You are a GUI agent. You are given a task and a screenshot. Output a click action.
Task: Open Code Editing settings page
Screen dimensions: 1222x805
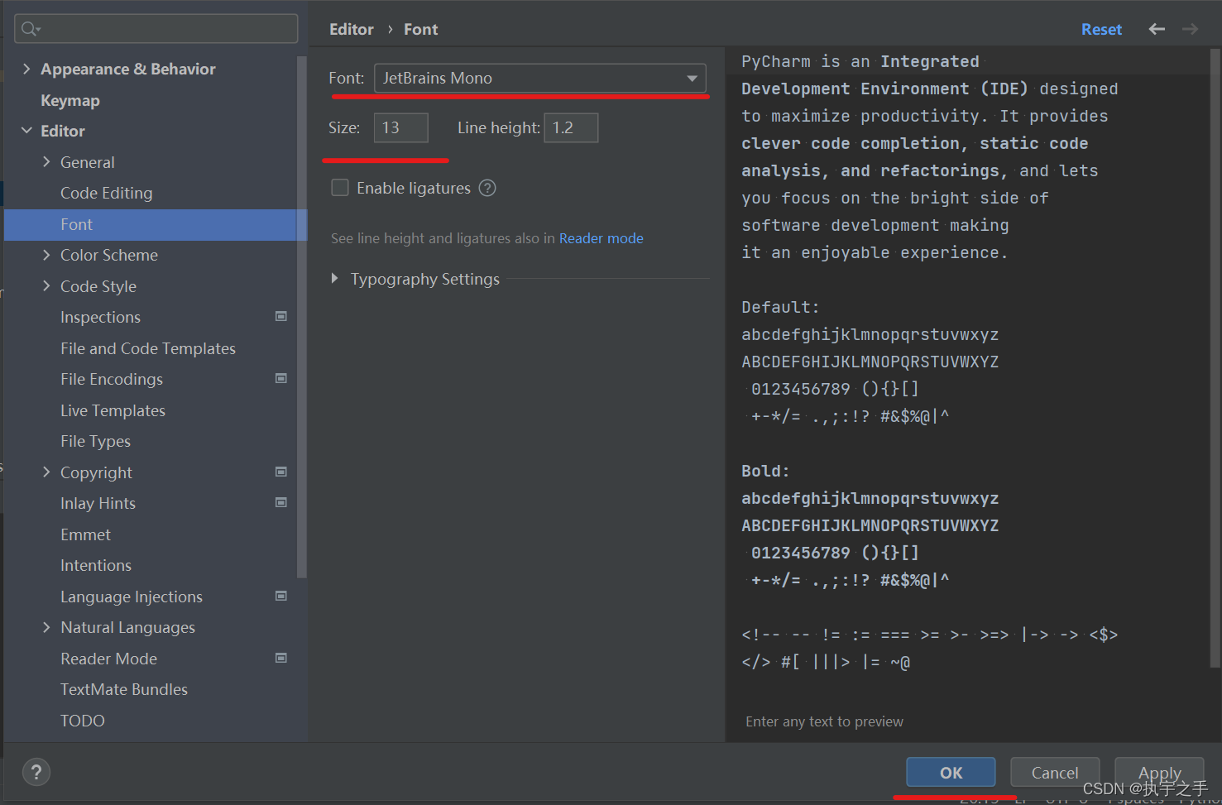pos(107,193)
